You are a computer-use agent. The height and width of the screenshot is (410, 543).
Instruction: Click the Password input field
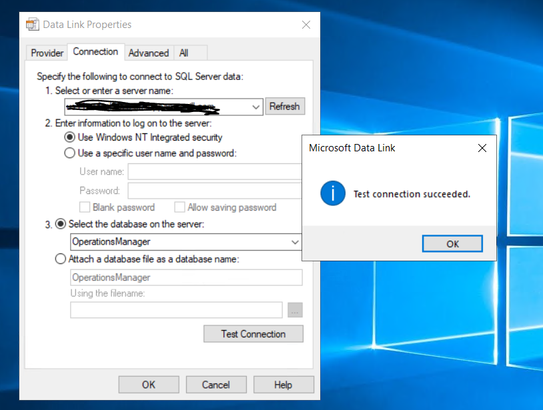point(215,191)
